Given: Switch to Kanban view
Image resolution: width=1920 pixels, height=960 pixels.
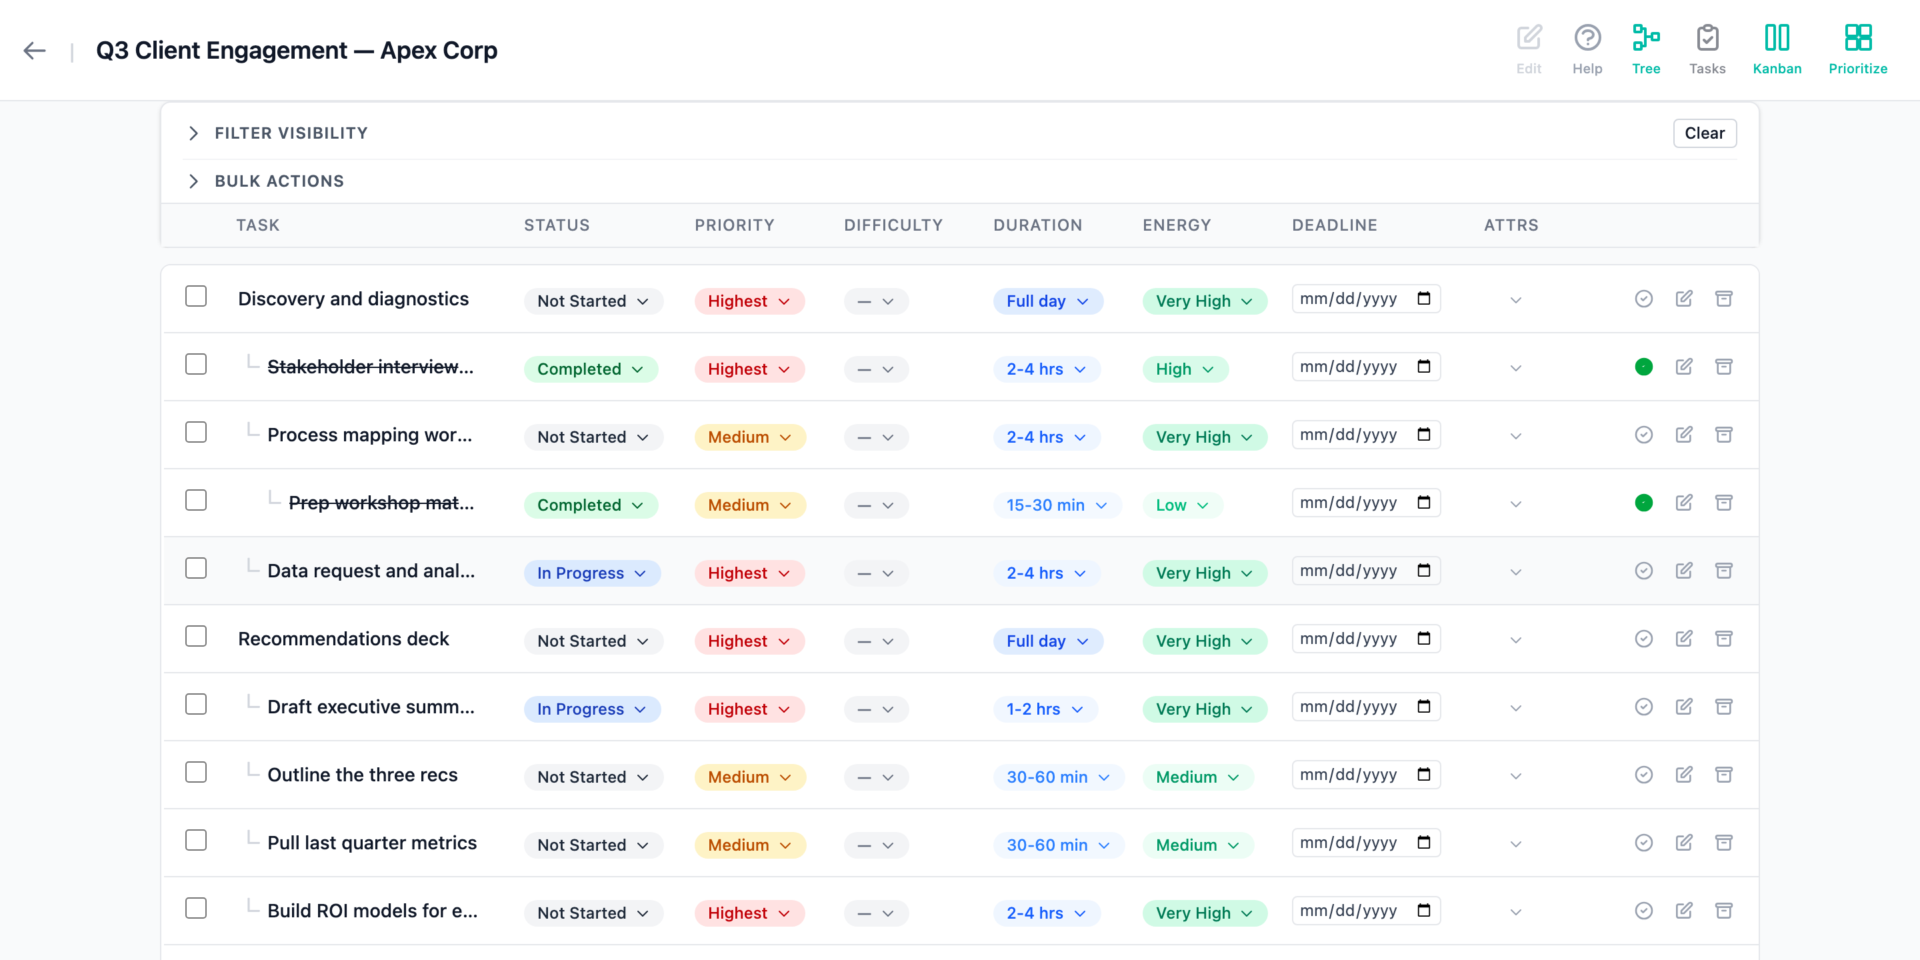Looking at the screenshot, I should tap(1776, 50).
